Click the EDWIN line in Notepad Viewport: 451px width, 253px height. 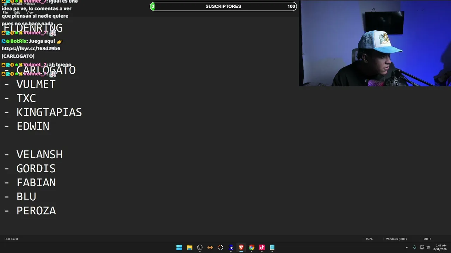tap(33, 126)
